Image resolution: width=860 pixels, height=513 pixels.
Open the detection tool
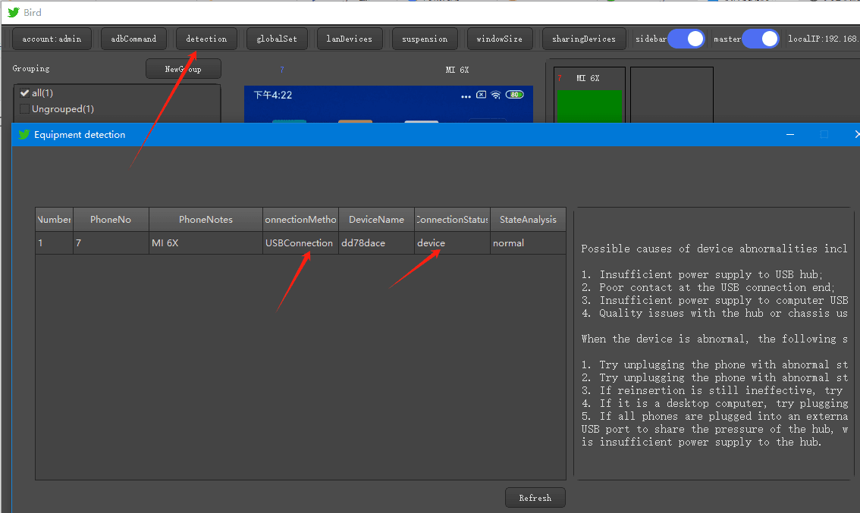click(206, 39)
